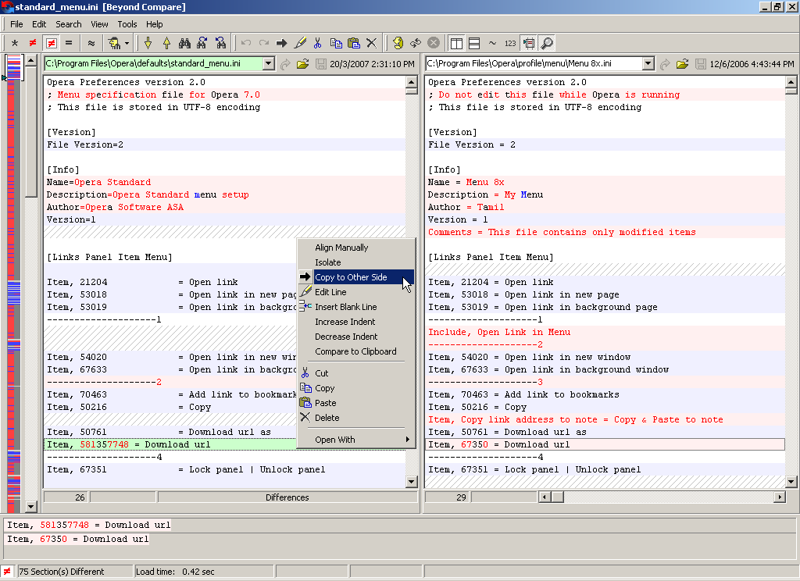Click the right pane scroll up arrow
Screen dimensions: 800x581
pos(791,82)
